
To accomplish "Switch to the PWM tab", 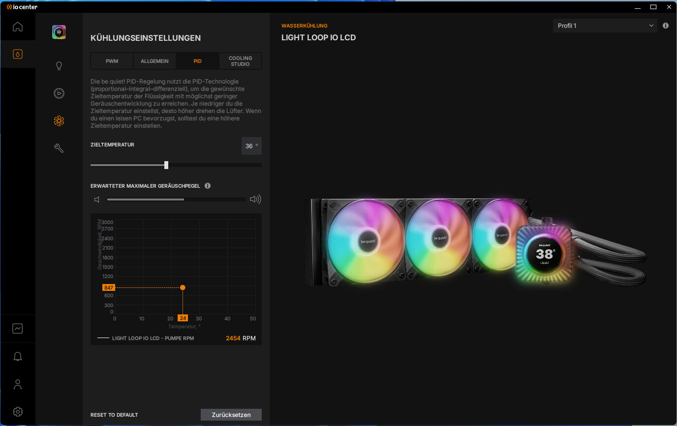I will click(x=112, y=61).
